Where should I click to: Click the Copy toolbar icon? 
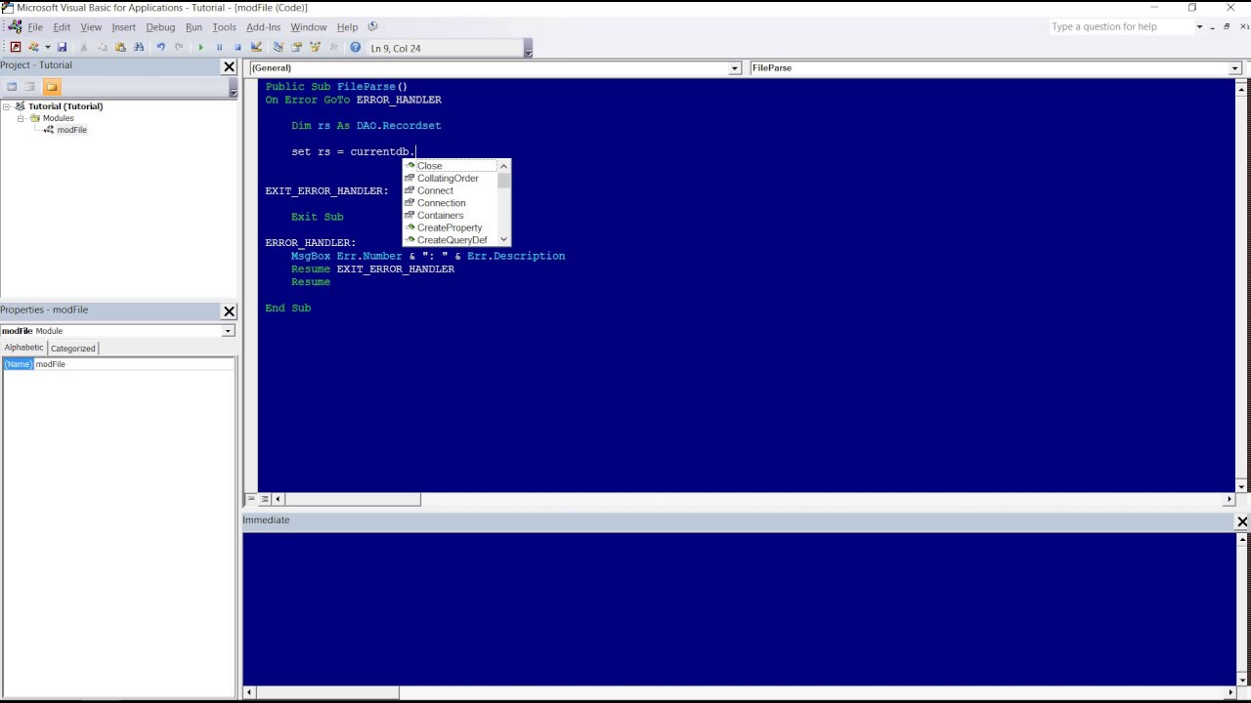102,47
